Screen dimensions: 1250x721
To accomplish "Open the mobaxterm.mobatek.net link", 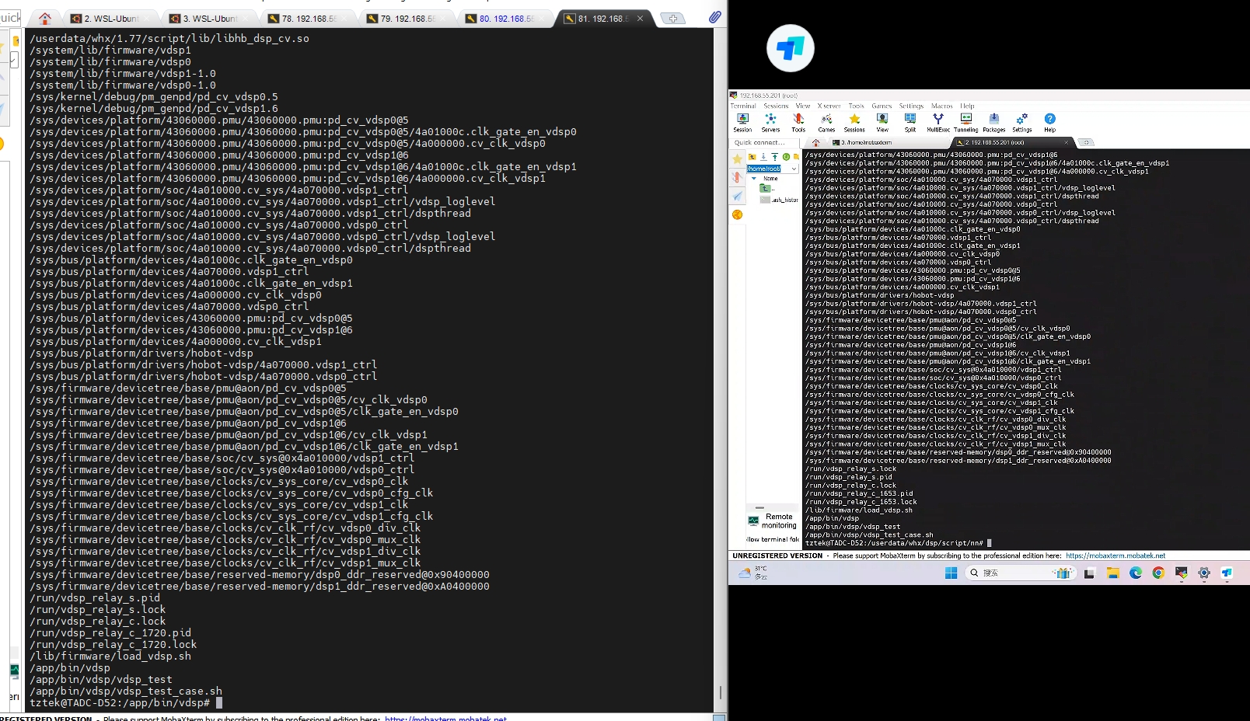I will click(1115, 556).
